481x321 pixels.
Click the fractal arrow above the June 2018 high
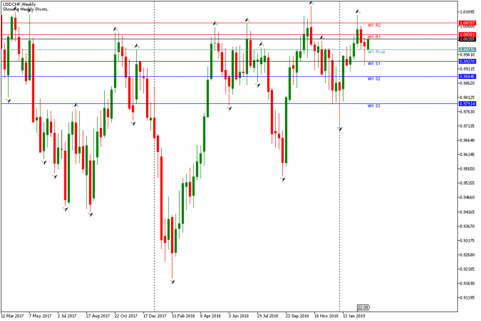(x=247, y=20)
